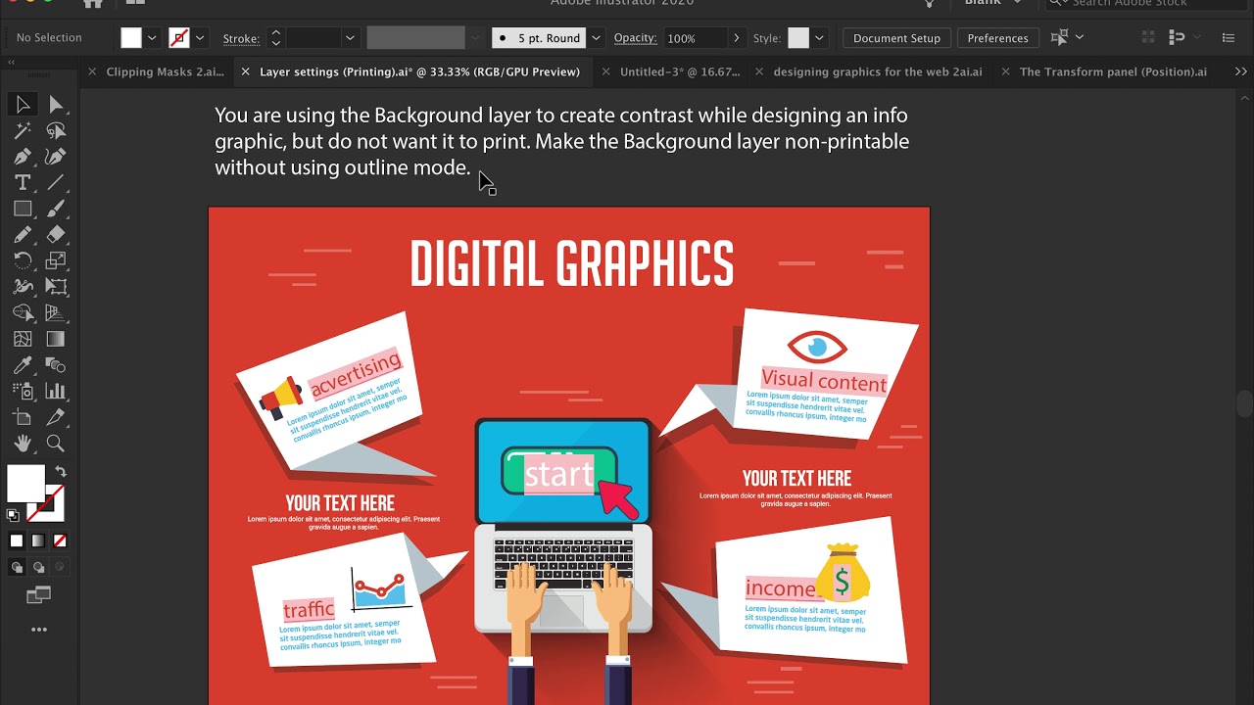Set paint mode to Gradient

pos(38,540)
